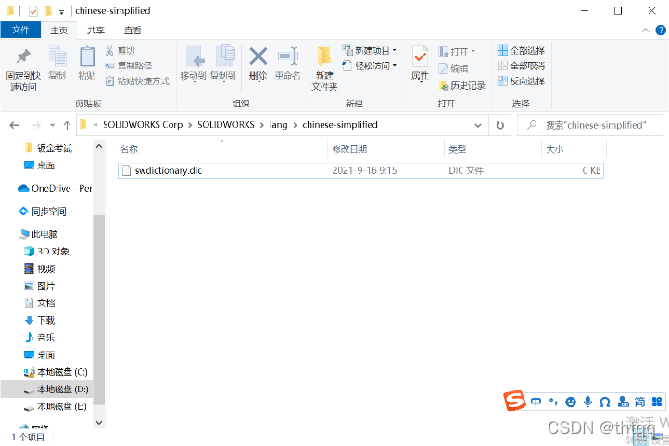This screenshot has height=446, width=669.
Task: Click Copy path (复制路径)
Action: tap(129, 66)
